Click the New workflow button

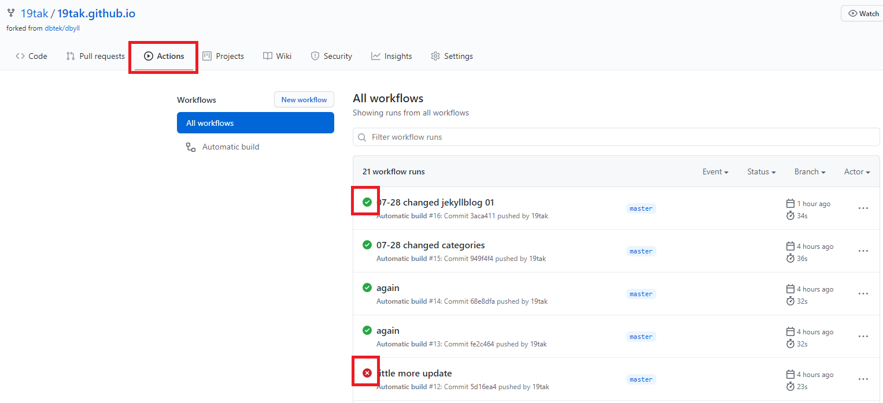pos(304,99)
